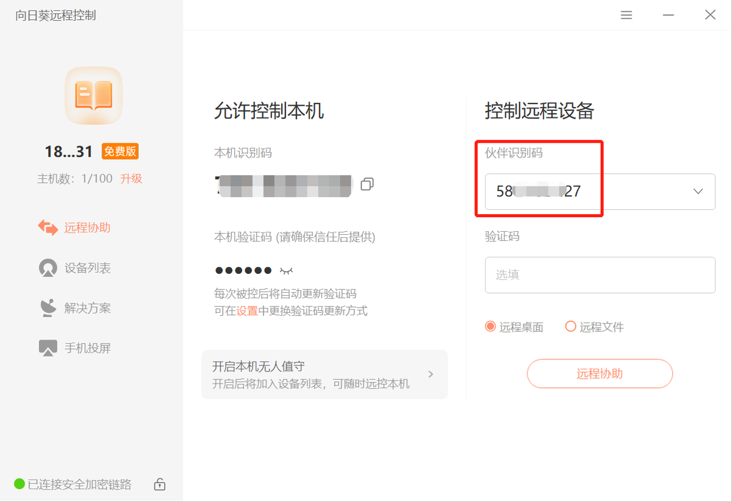Close the 向日葵远程控制 window

711,15
